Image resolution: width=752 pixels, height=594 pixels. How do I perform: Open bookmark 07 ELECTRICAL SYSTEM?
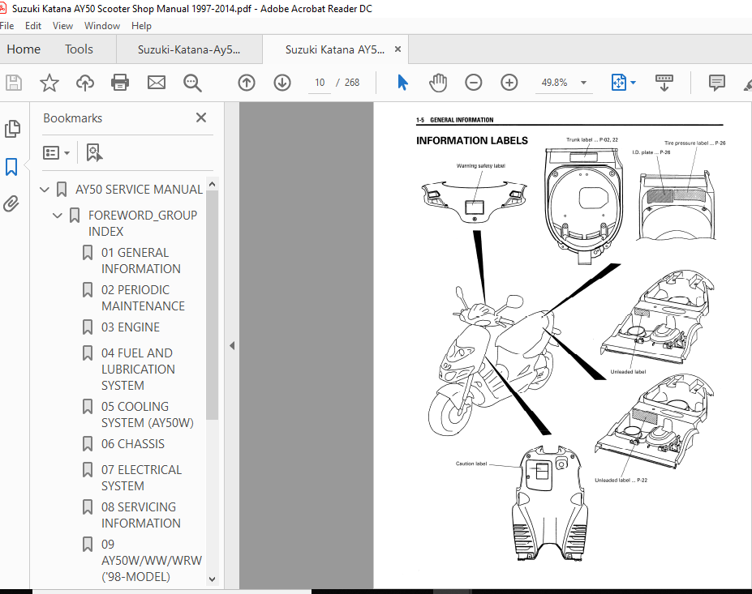pos(141,477)
